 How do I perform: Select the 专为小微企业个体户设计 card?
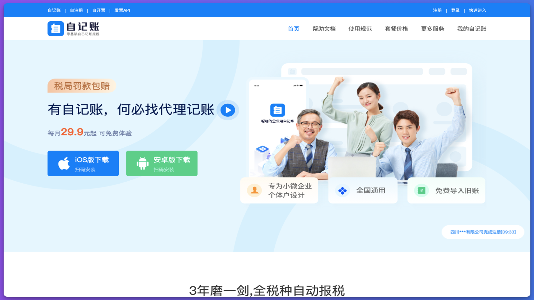pos(279,190)
